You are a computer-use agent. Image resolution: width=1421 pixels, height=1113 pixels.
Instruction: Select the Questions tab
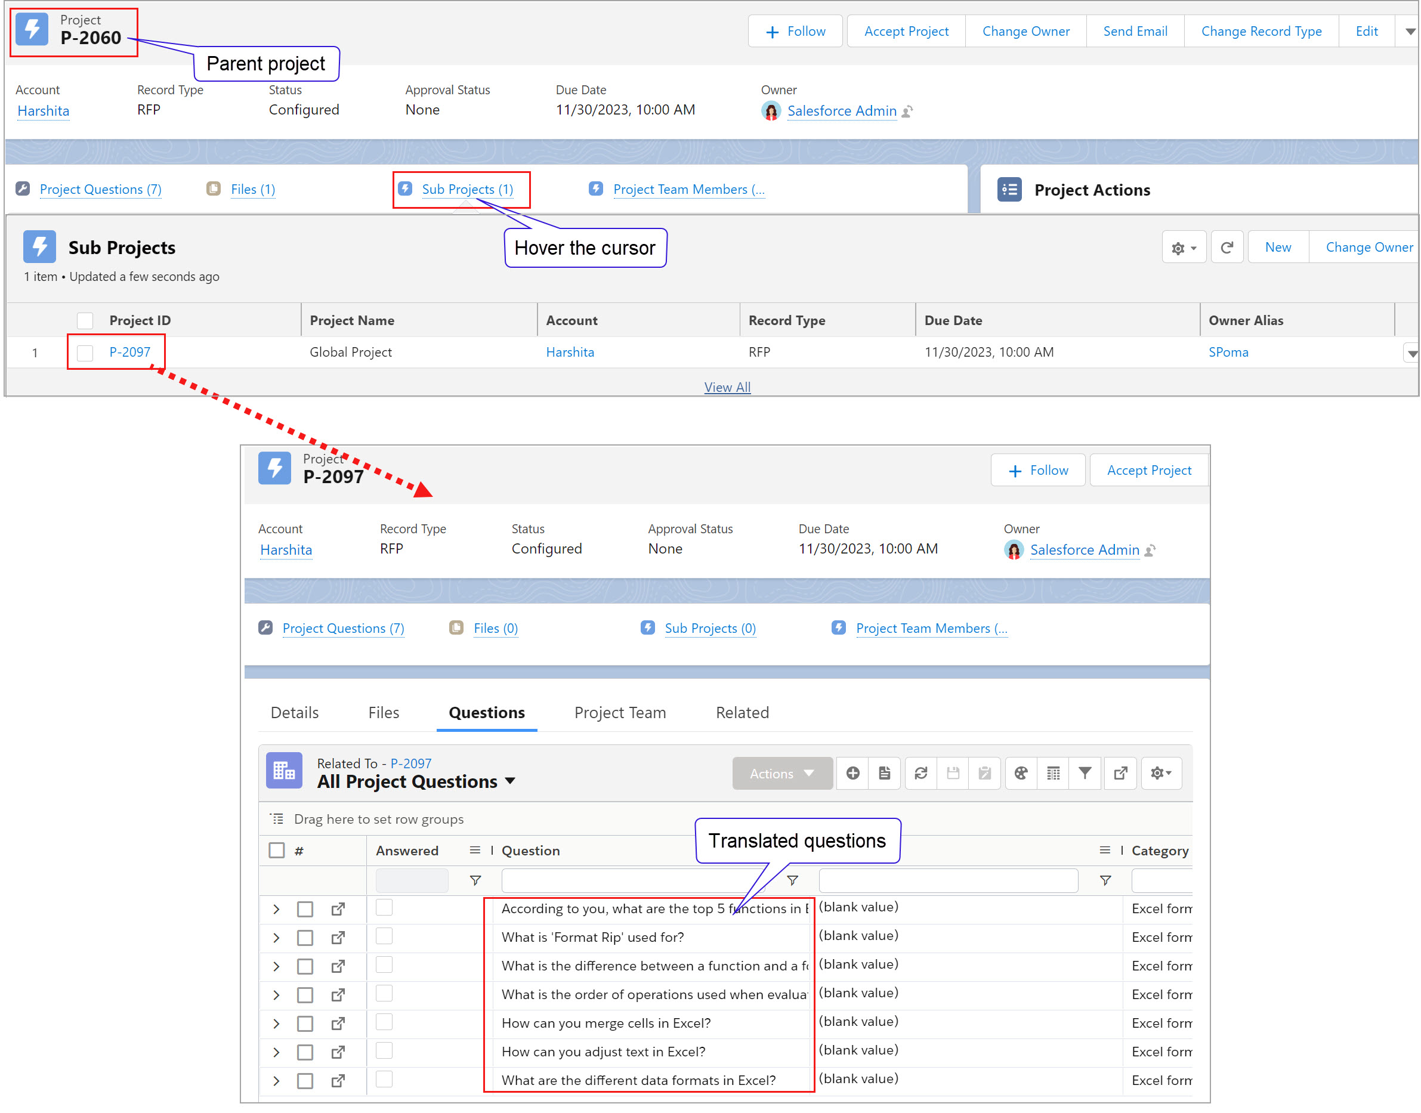tap(487, 713)
